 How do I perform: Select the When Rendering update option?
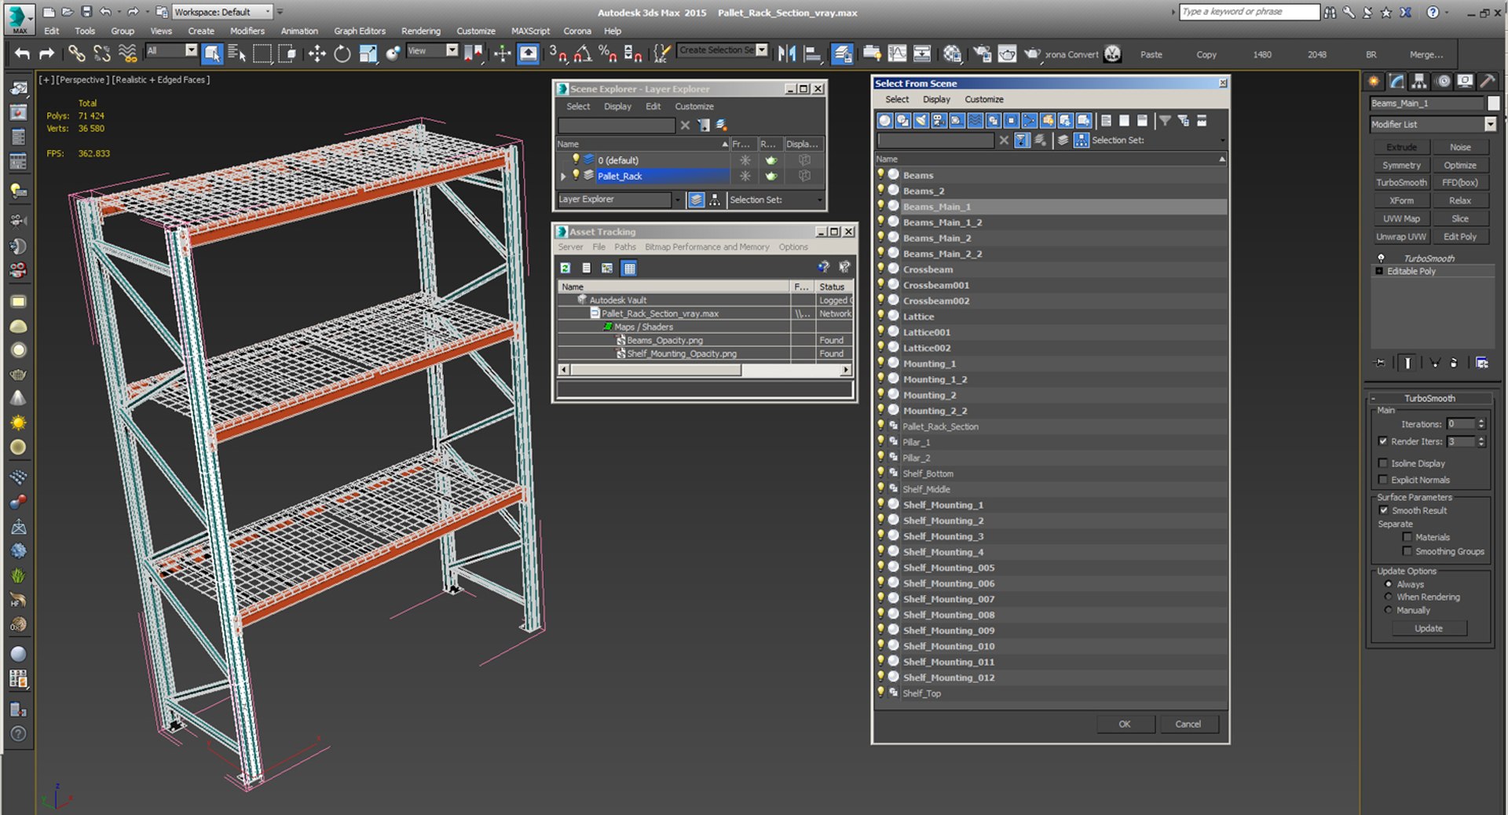[x=1389, y=597]
